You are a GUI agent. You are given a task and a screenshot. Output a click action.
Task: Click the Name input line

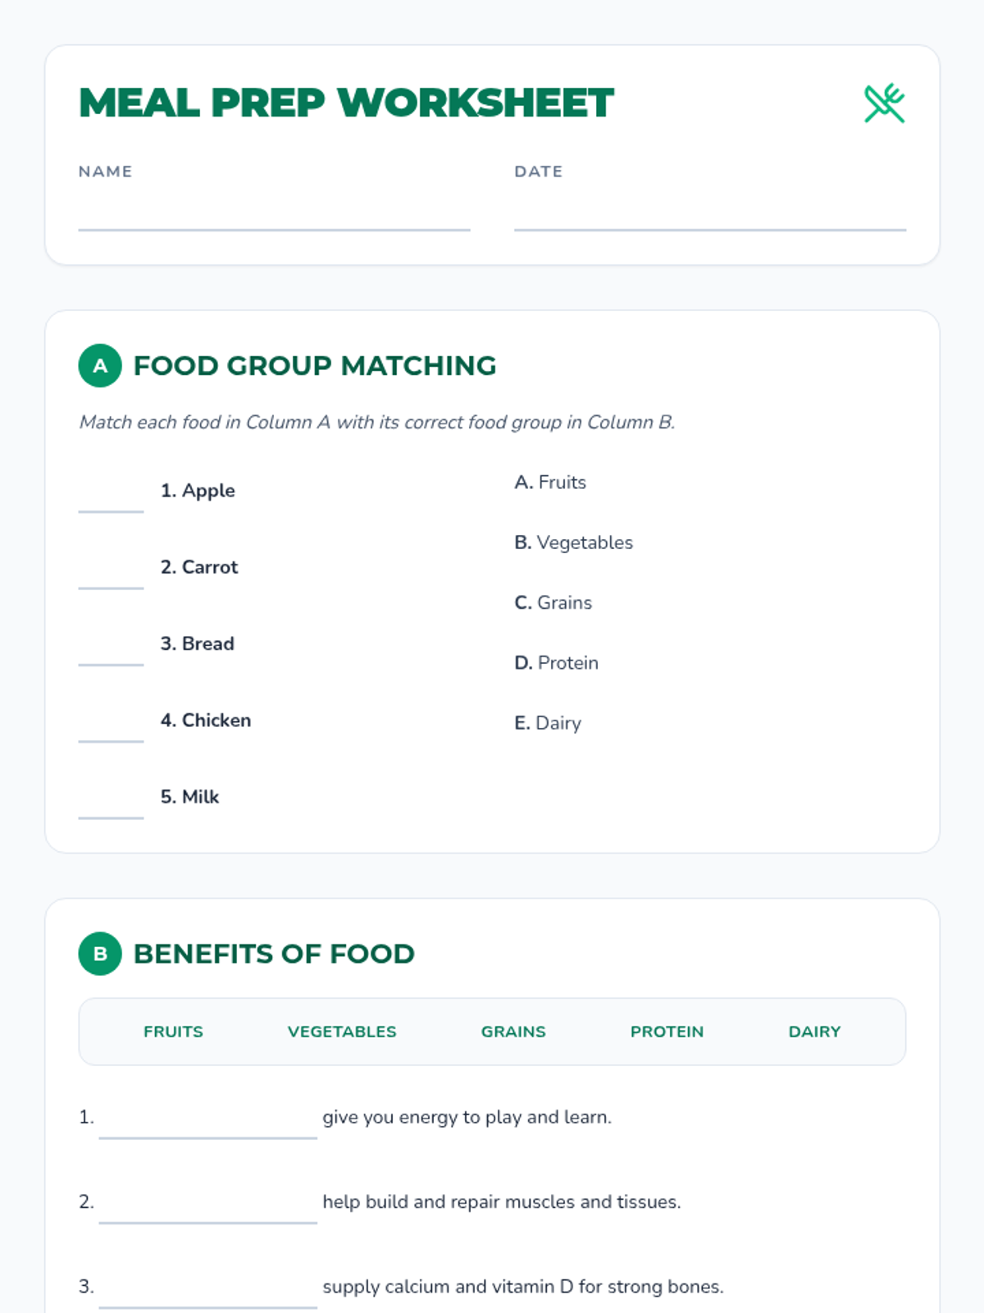tap(274, 213)
